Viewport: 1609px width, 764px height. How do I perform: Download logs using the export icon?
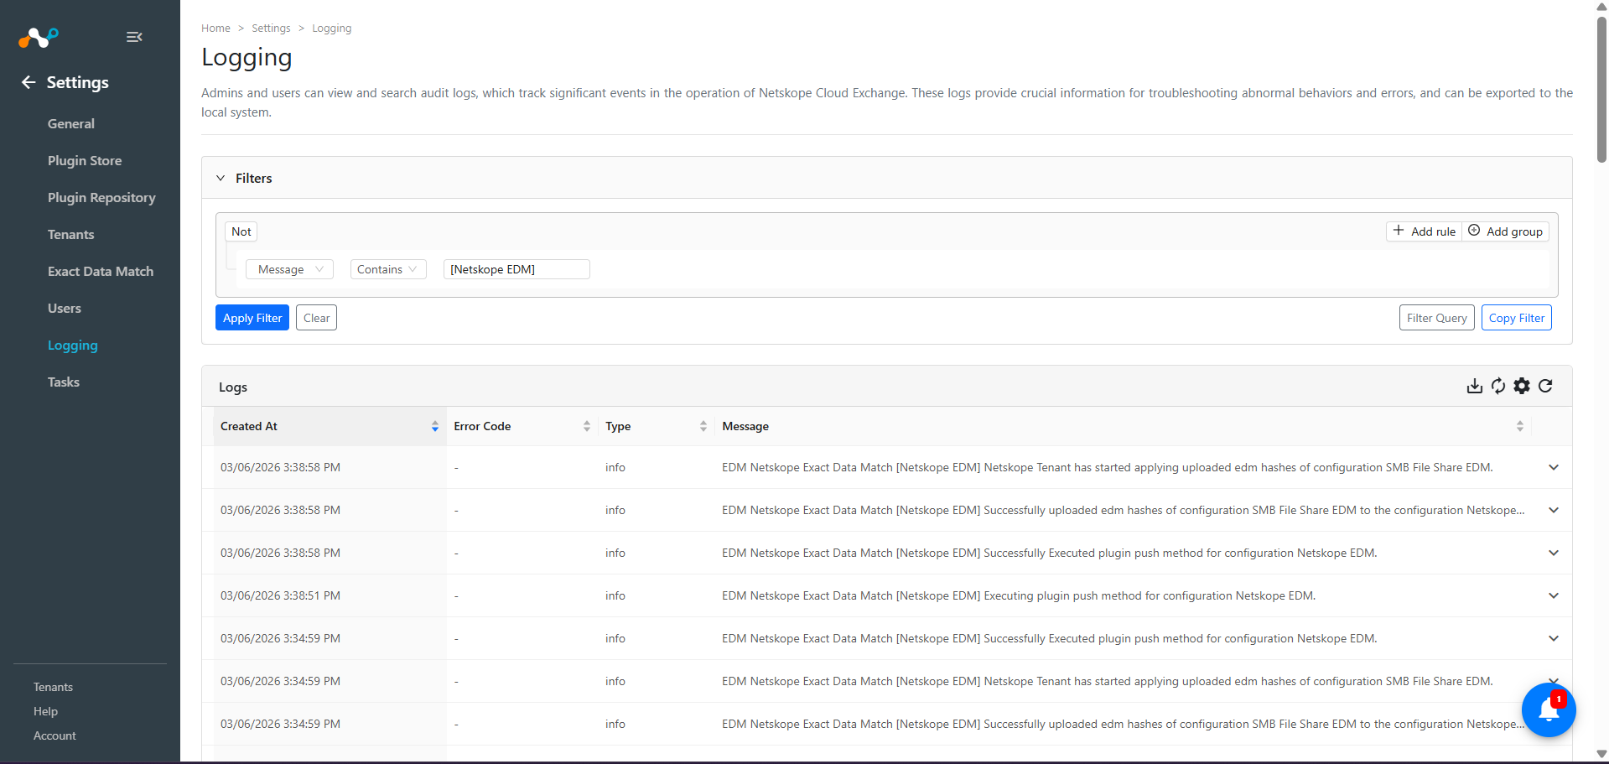(x=1475, y=386)
